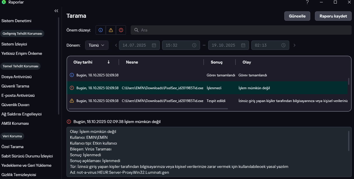Screen dimensions: 354x179
Task: Collapse the sidebar with double chevron icon
Action: click(x=56, y=11)
